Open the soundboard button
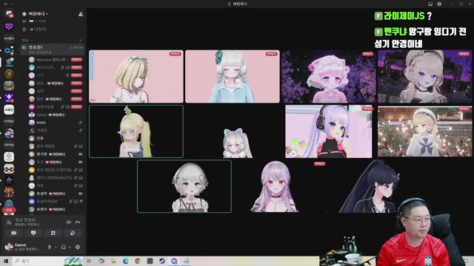Screen dimensions: 474x266 point(73,233)
